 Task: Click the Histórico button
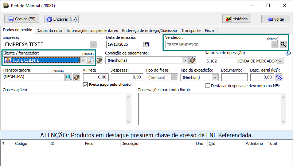[237, 19]
